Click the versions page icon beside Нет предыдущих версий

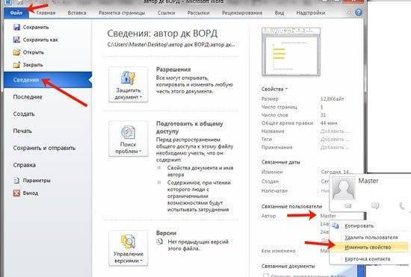(160, 242)
